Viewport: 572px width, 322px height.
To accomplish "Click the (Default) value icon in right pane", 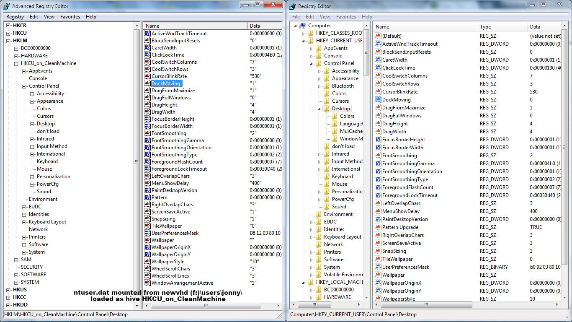I will pos(378,36).
